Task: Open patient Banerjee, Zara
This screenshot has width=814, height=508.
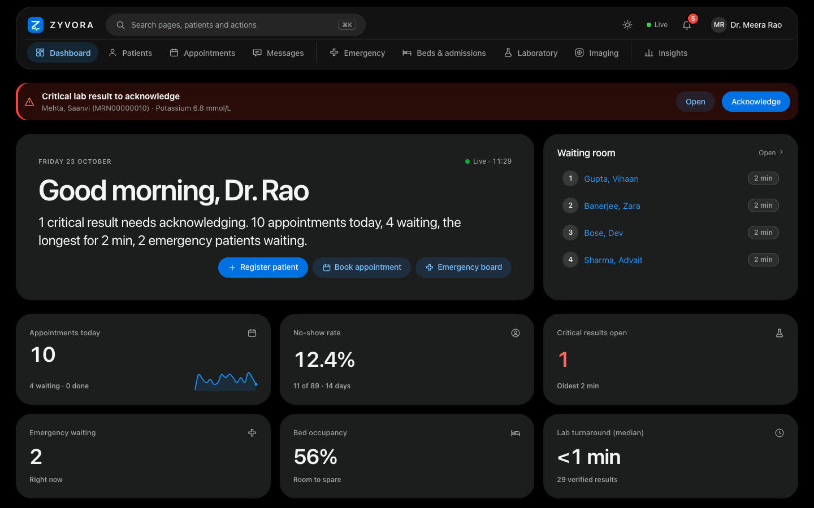Action: tap(612, 206)
